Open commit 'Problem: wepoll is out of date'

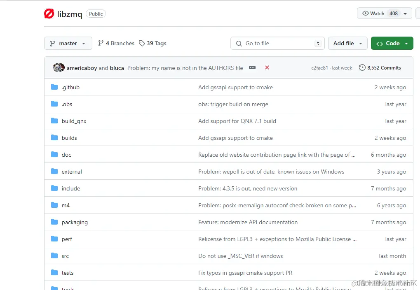[x=271, y=172]
